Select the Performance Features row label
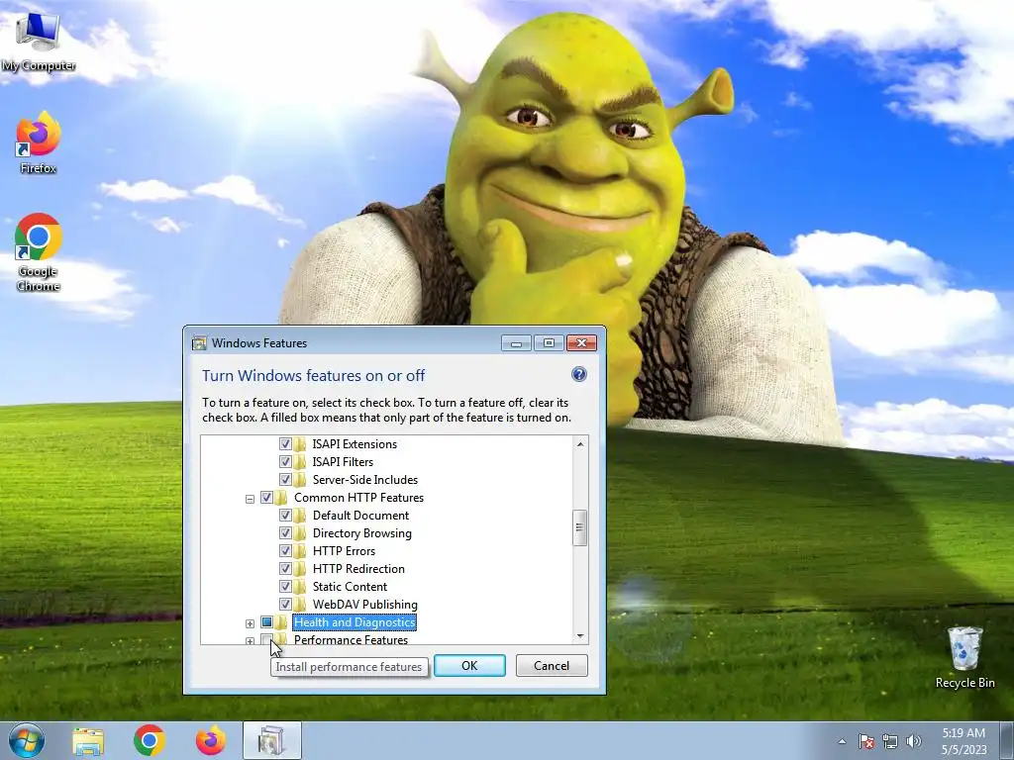 click(x=351, y=639)
